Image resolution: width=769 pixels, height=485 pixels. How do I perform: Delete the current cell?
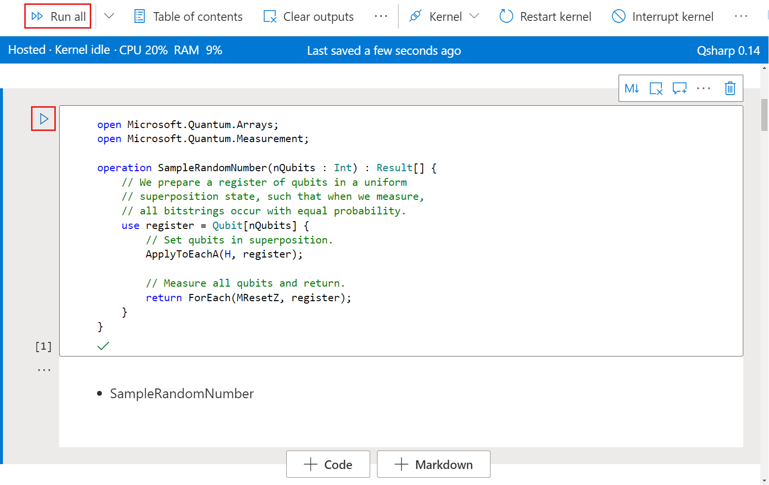click(x=730, y=88)
